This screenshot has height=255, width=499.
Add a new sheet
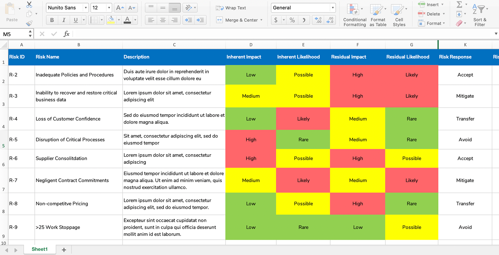[x=64, y=250]
